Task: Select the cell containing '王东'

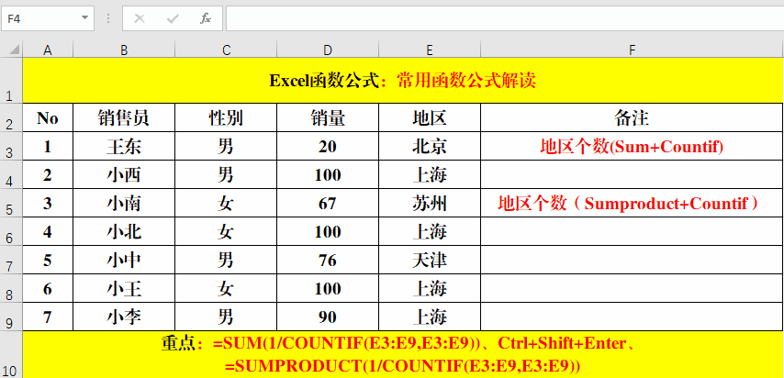Action: (x=124, y=146)
